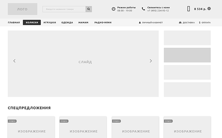
Task: Click the Свяжитесь с нами label
Action: (x=159, y=8)
